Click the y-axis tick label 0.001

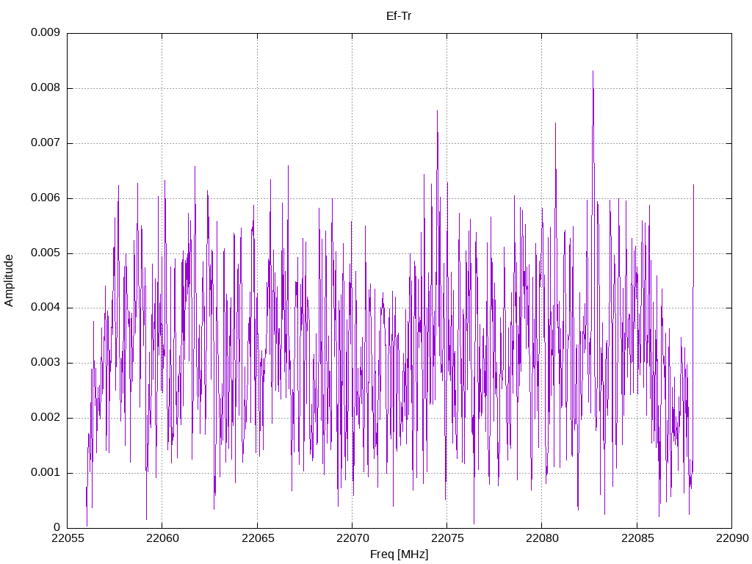point(46,473)
